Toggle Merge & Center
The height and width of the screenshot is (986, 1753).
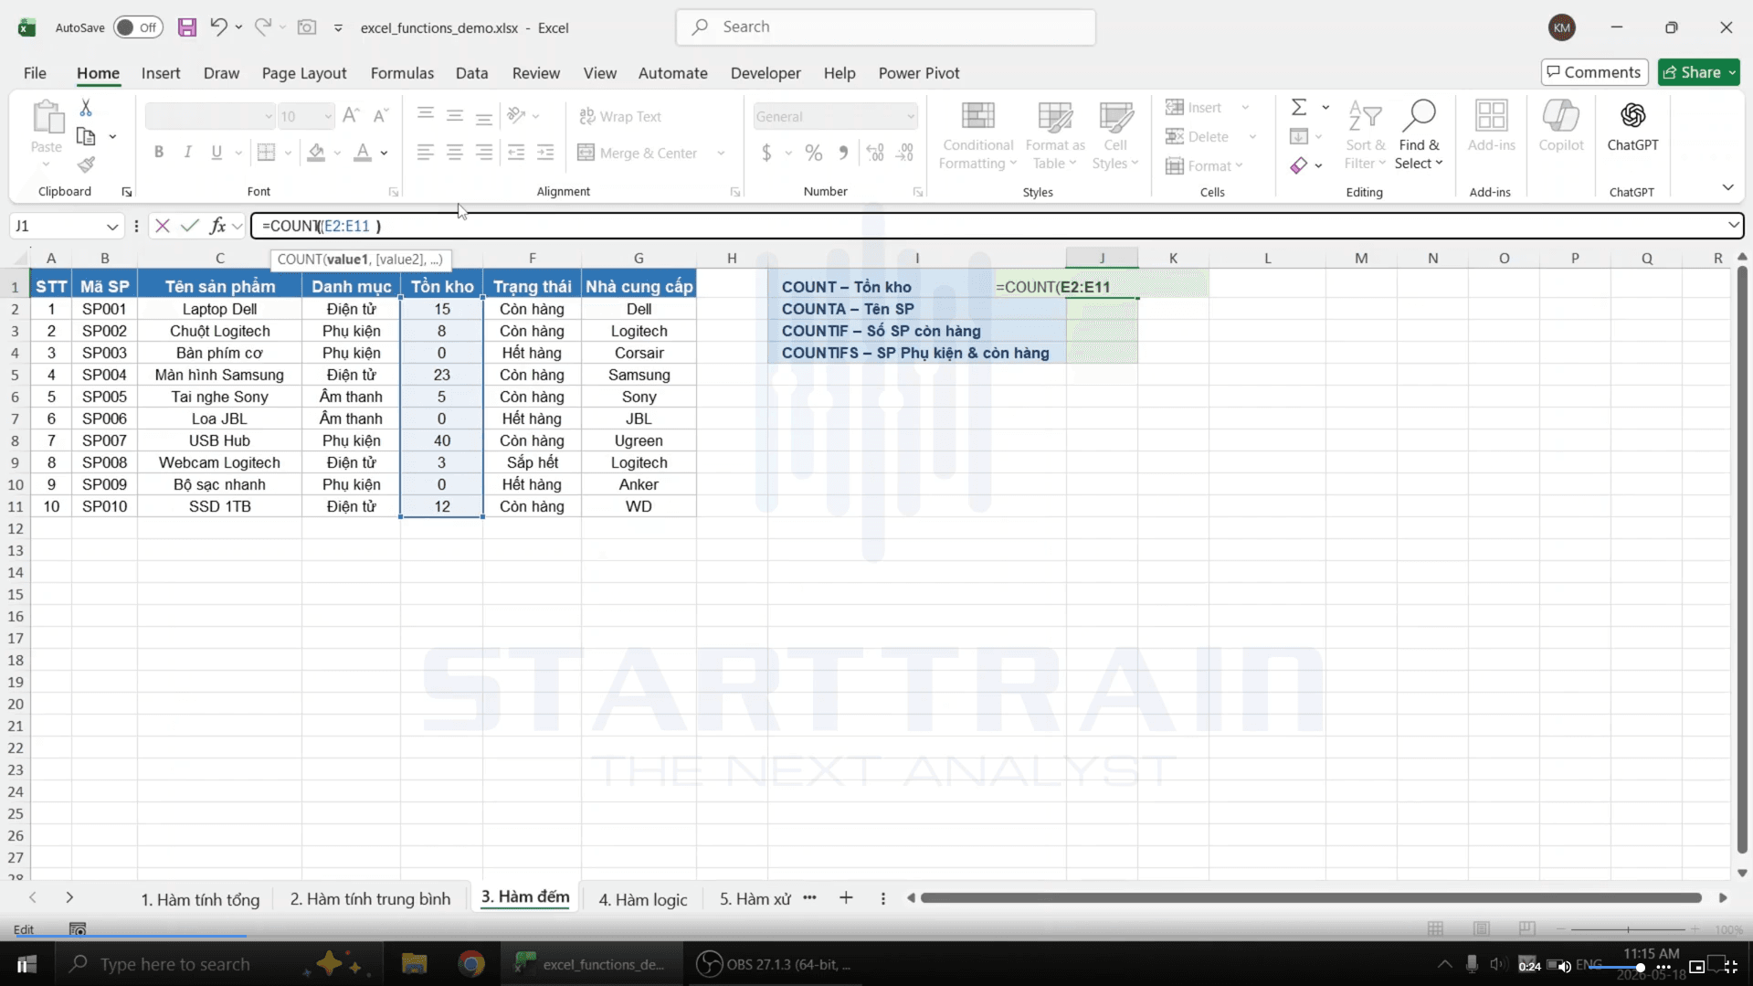click(x=638, y=153)
